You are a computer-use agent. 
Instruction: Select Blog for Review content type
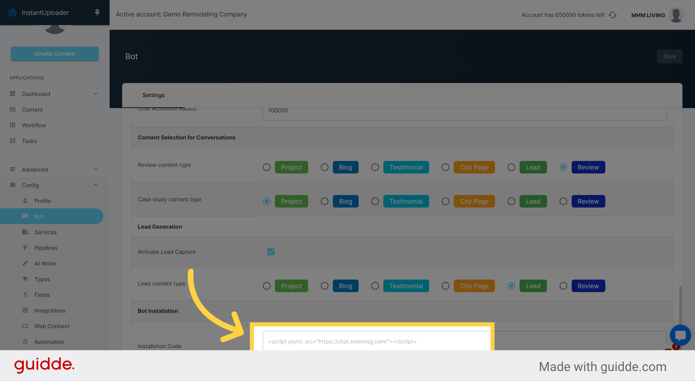(x=324, y=167)
